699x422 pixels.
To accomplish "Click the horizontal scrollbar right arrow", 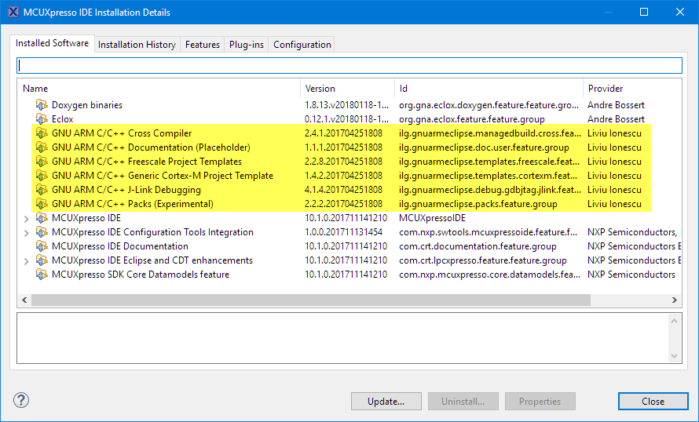I will 675,300.
